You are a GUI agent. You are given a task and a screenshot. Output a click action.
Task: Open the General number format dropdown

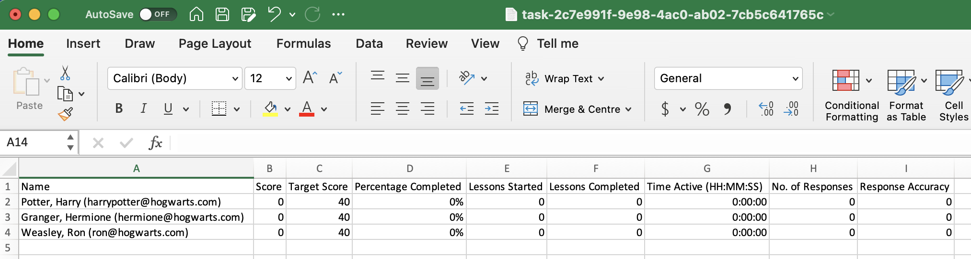795,78
